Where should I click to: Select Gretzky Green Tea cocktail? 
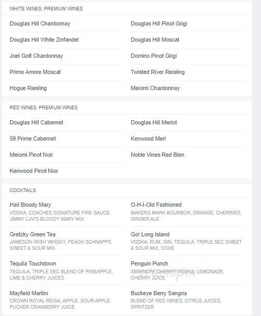pyautogui.click(x=32, y=234)
